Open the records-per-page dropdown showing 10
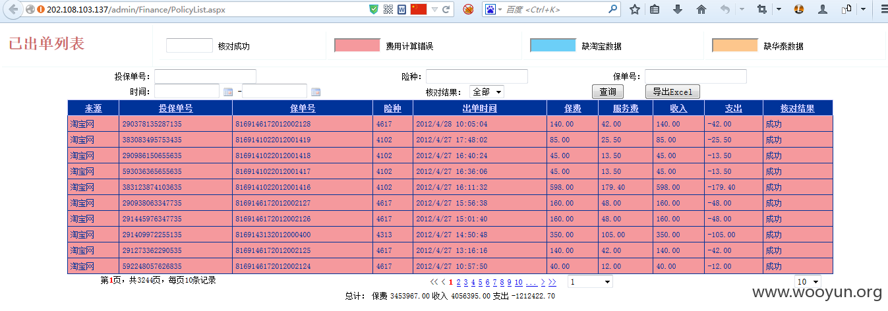The width and height of the screenshot is (888, 311). (808, 282)
